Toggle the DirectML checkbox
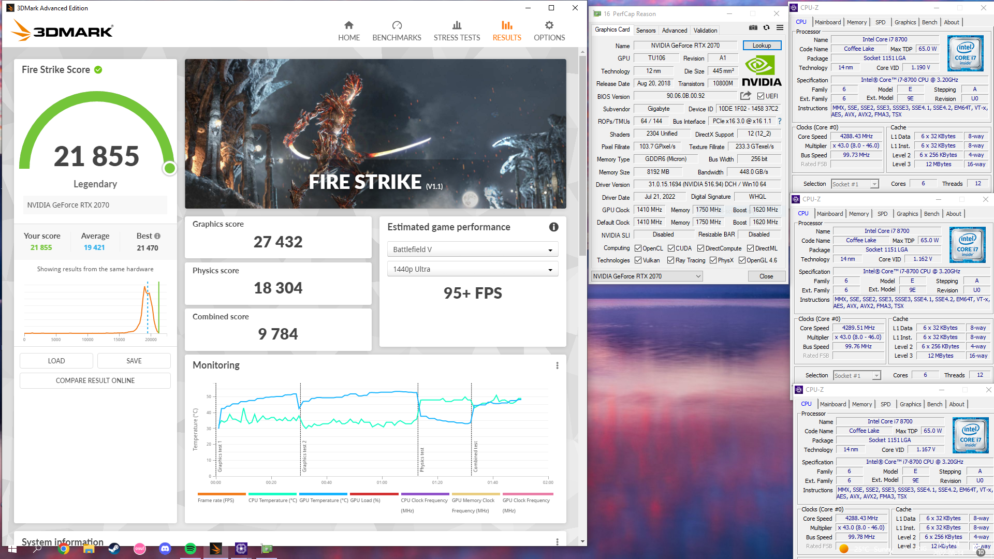Screen dimensions: 994x559 pyautogui.click(x=750, y=248)
